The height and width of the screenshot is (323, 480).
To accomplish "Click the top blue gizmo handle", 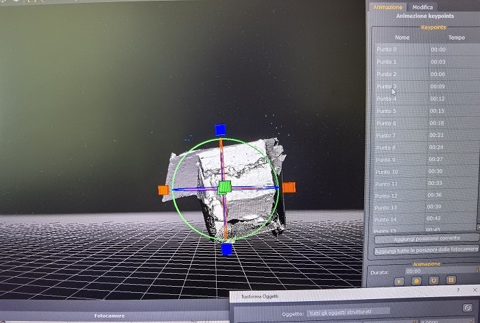I will coord(220,129).
